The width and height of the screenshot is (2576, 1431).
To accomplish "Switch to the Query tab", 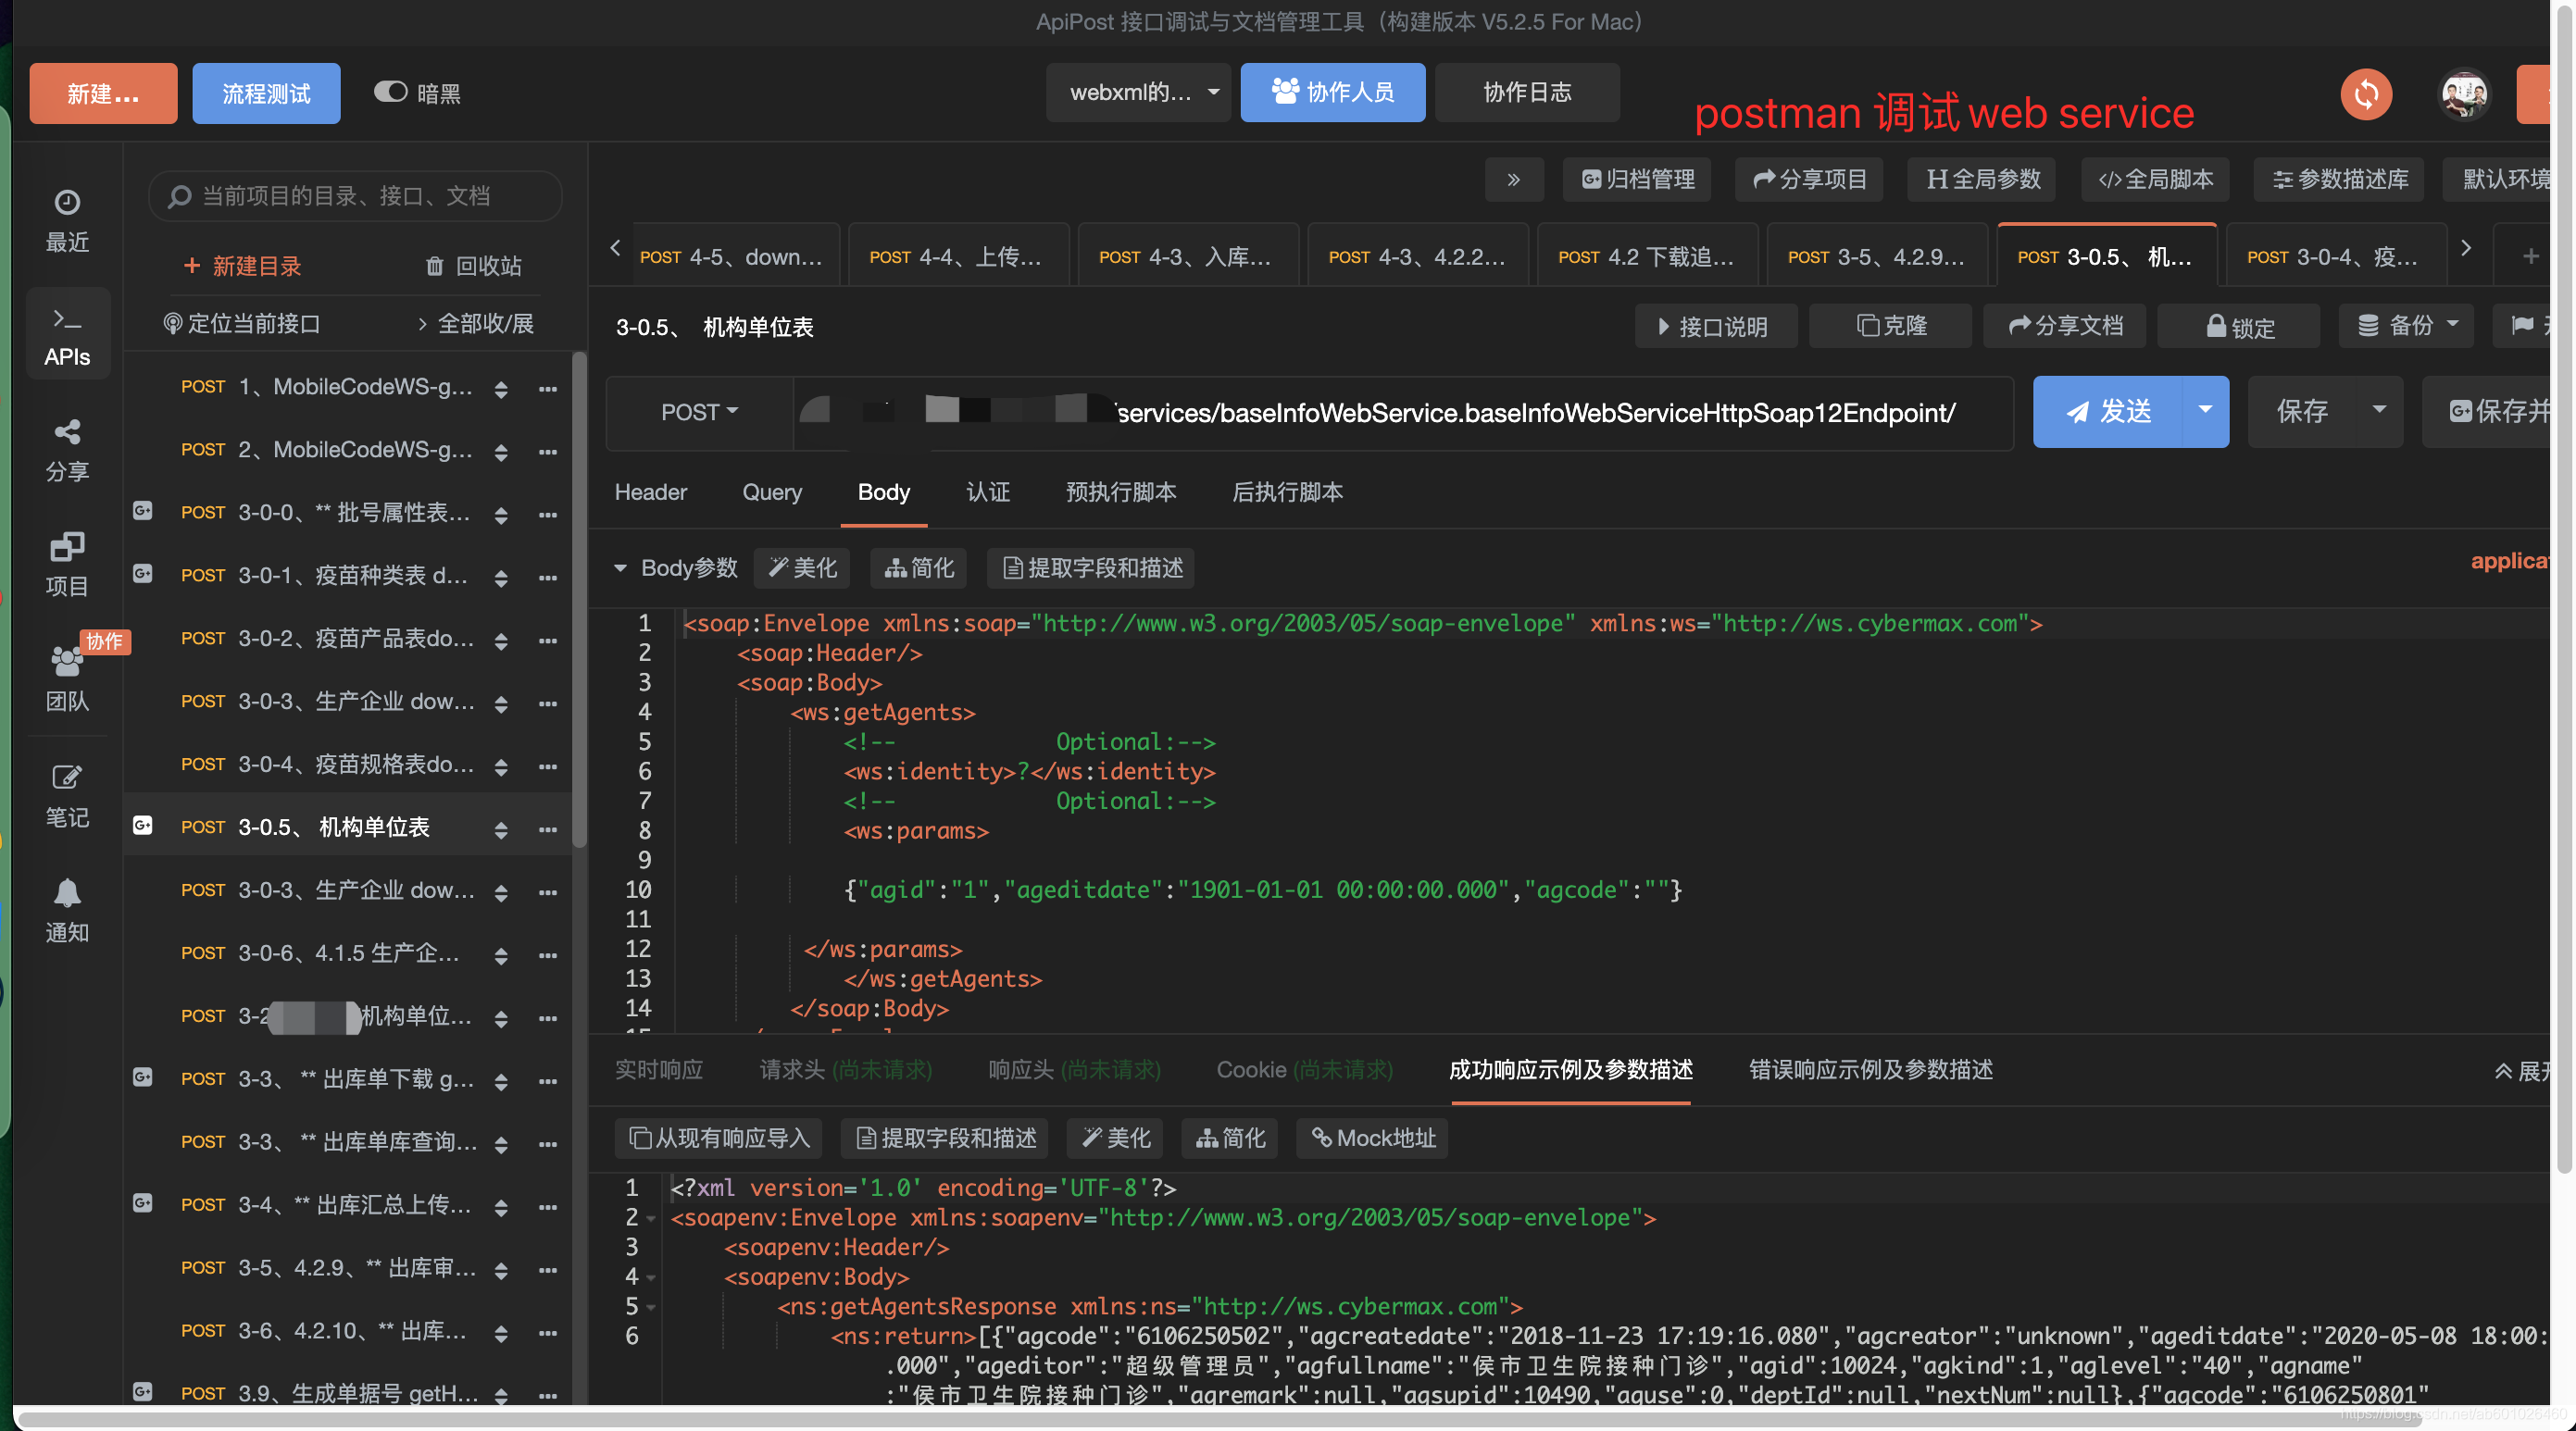I will click(772, 492).
